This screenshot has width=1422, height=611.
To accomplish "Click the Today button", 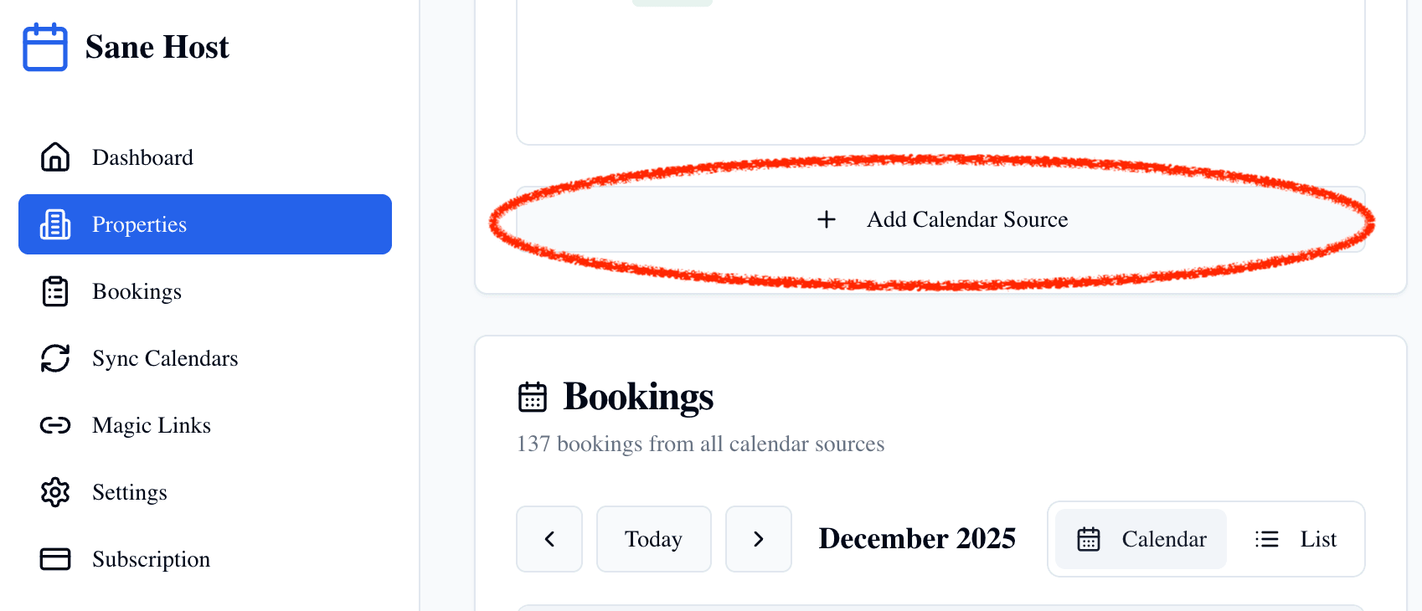I will [654, 539].
